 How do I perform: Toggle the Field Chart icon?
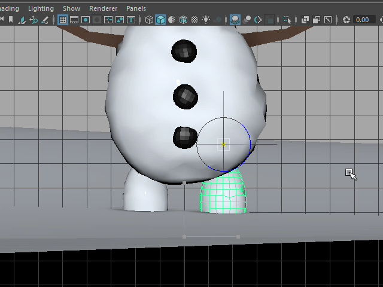[x=108, y=20]
